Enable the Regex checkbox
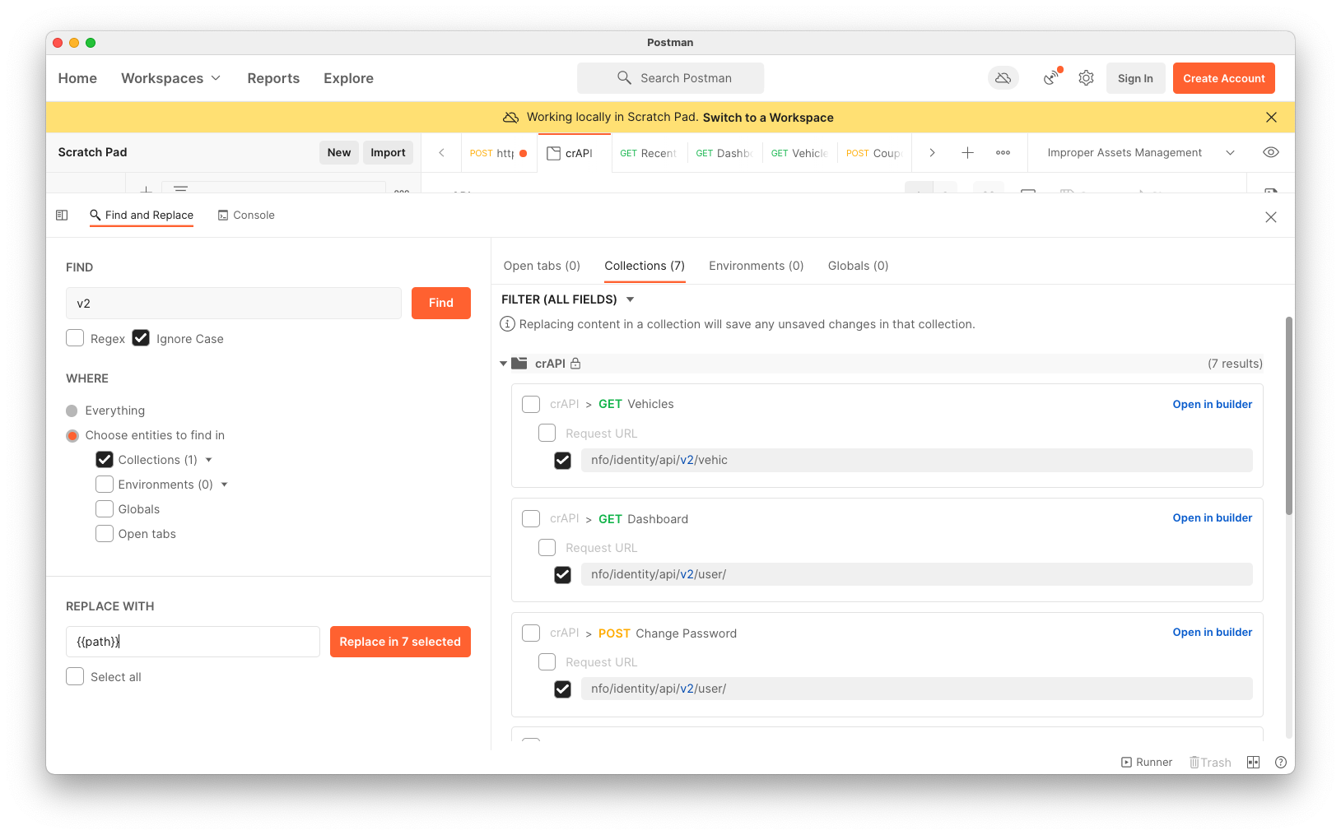1341x835 pixels. 75,338
